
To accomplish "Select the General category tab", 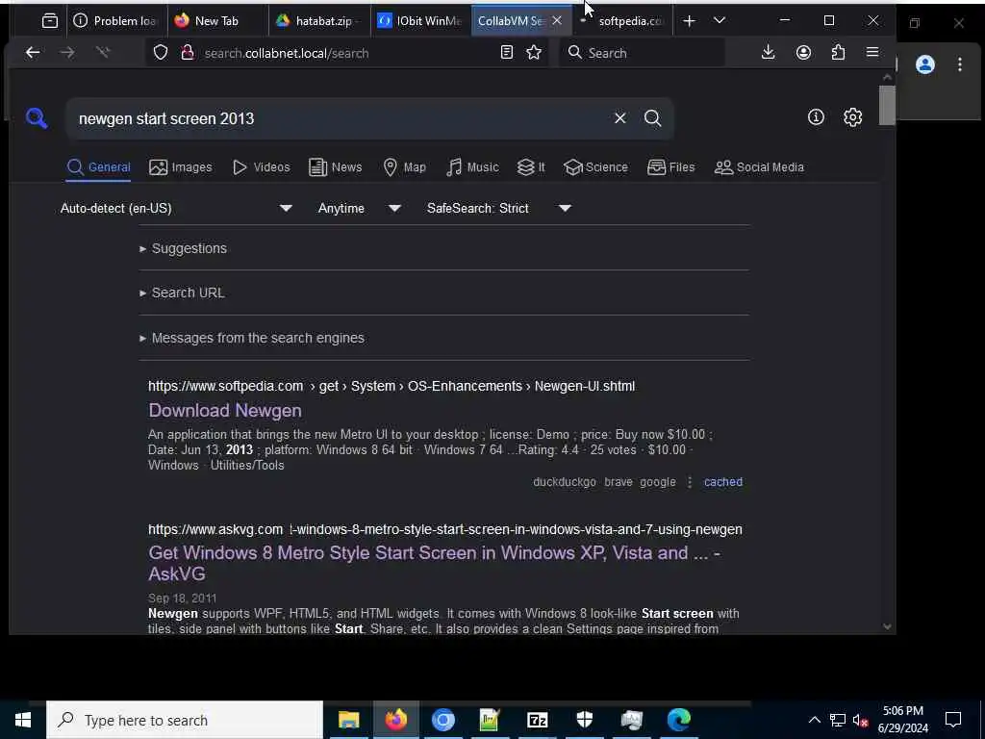I will pos(99,167).
